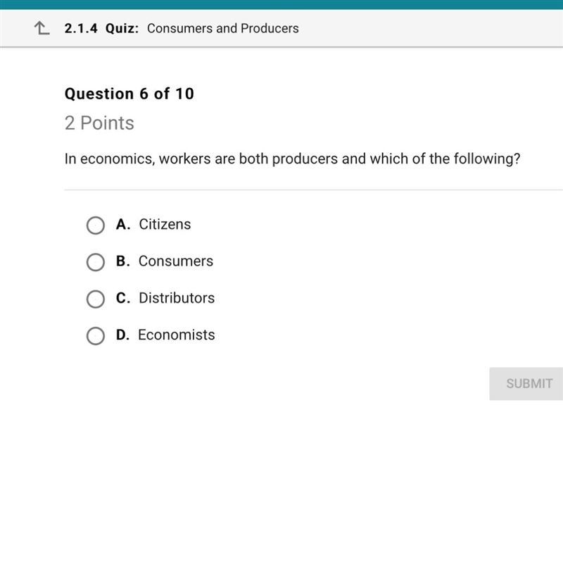Screen dimensions: 563x565
Task: Click the bold letter C. label
Action: pos(123,298)
